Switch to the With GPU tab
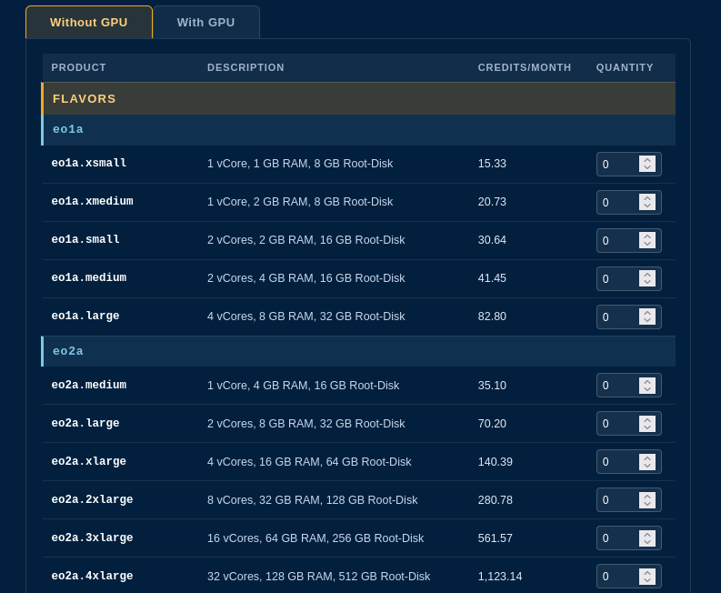This screenshot has width=721, height=593. coord(206,22)
